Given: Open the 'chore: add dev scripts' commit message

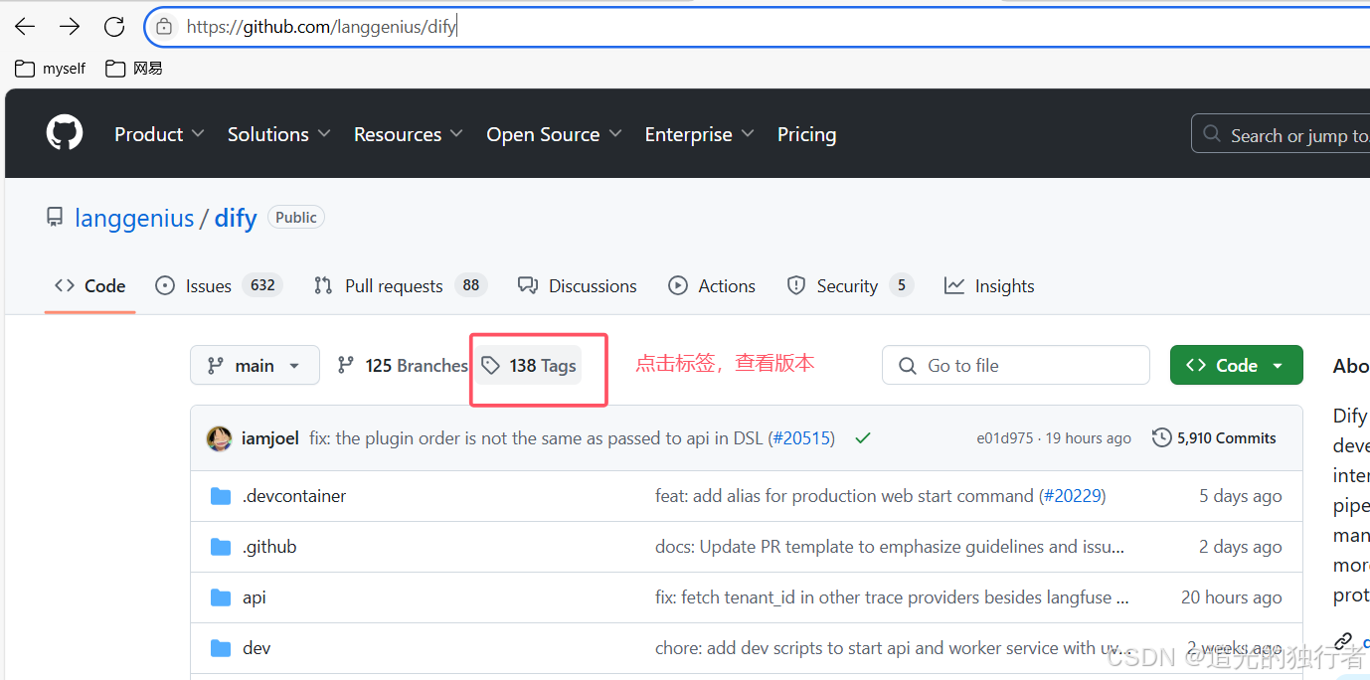Looking at the screenshot, I should pyautogui.click(x=892, y=648).
